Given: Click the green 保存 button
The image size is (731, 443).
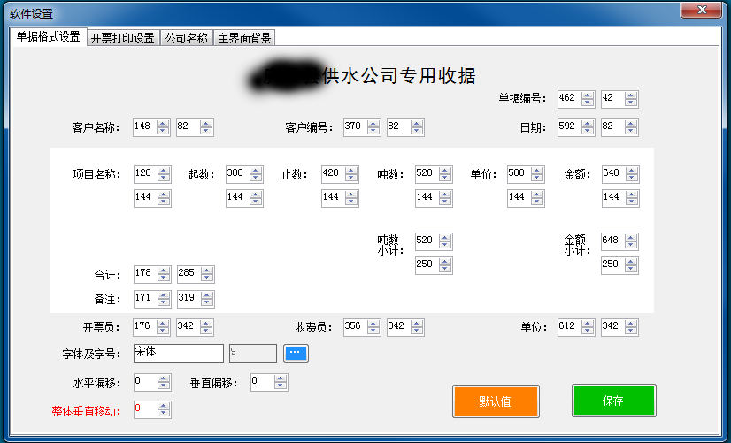Looking at the screenshot, I should [x=613, y=401].
